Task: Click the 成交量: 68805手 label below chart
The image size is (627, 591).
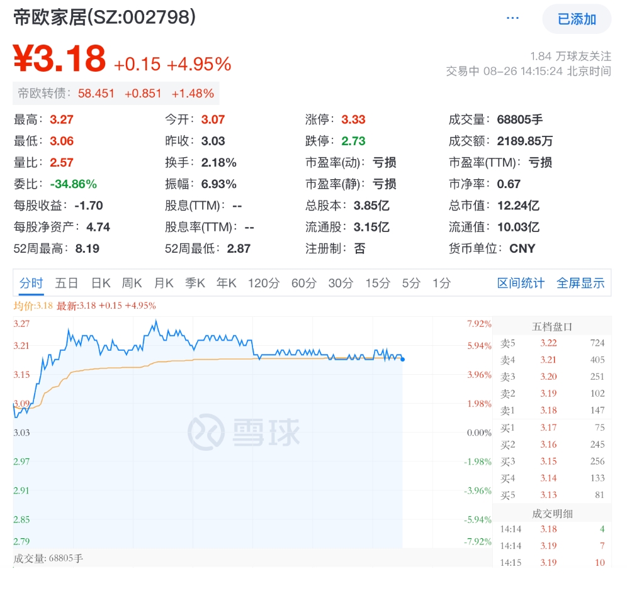Action: coord(48,558)
